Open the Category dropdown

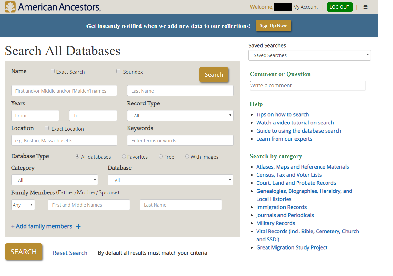pos(55,180)
